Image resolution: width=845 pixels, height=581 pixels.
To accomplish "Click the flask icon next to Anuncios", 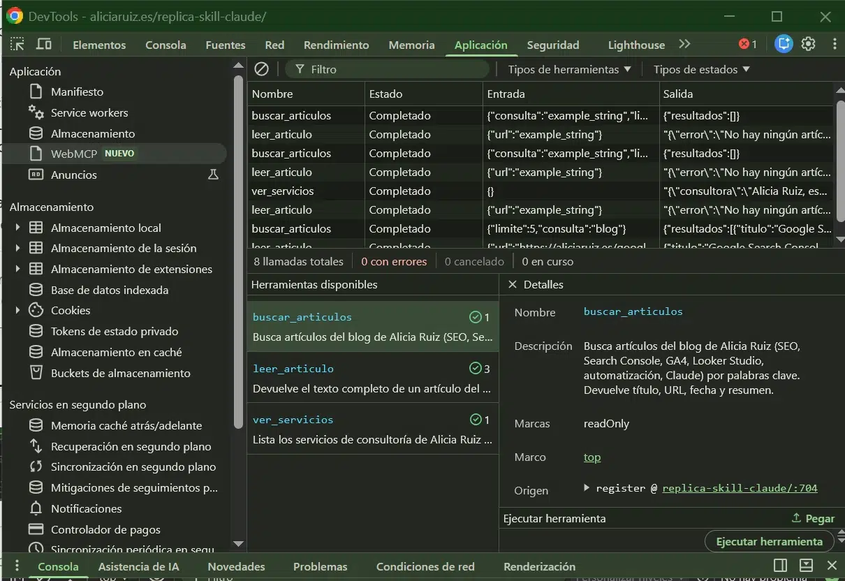I will click(213, 175).
